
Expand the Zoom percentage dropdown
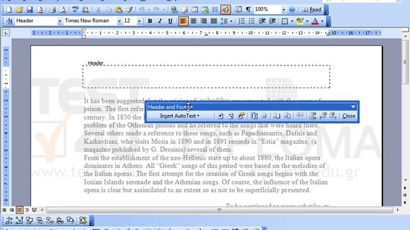(x=284, y=10)
